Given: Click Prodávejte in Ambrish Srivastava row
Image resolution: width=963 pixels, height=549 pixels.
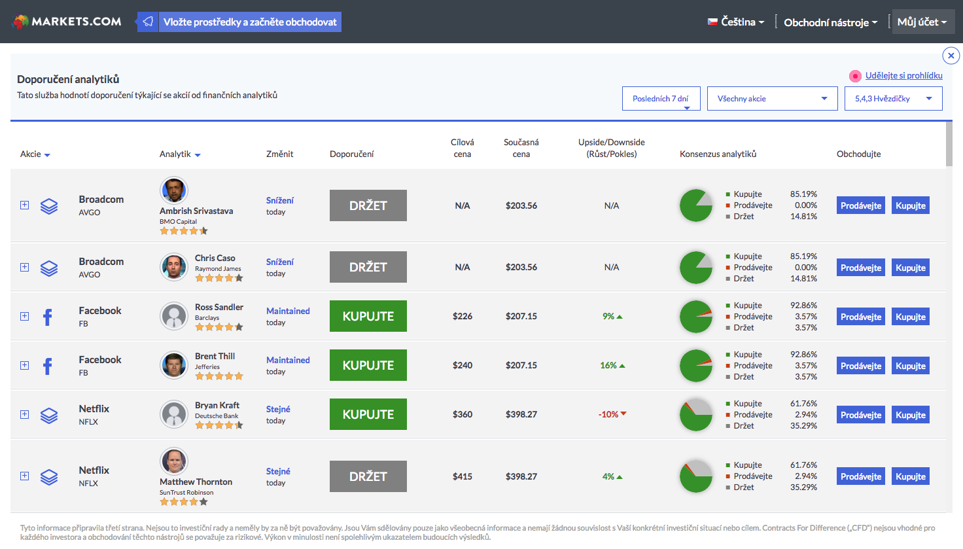Looking at the screenshot, I should [861, 205].
